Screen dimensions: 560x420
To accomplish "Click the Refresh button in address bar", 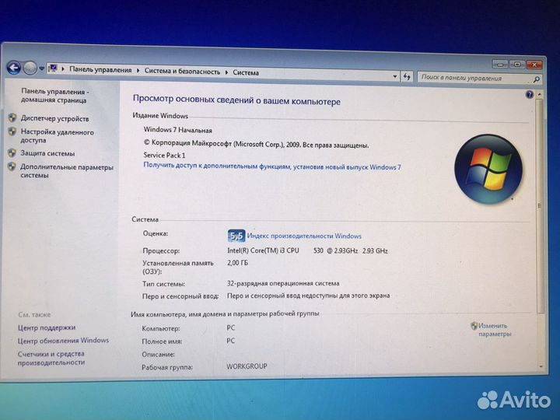I will pos(407,76).
